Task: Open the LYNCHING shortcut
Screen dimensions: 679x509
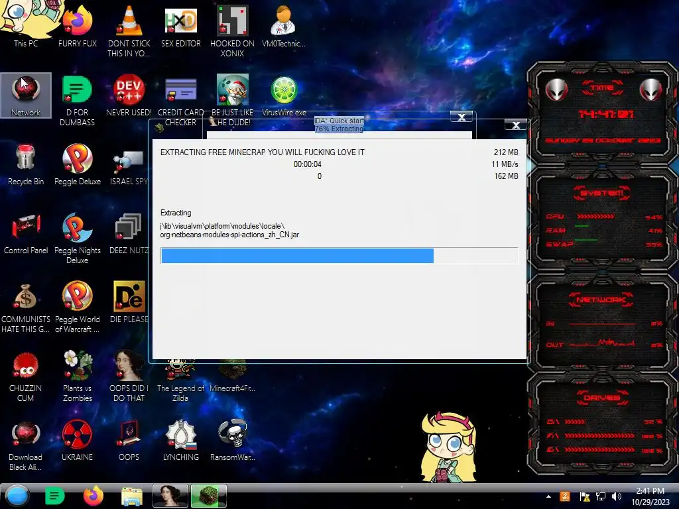Action: [181, 440]
